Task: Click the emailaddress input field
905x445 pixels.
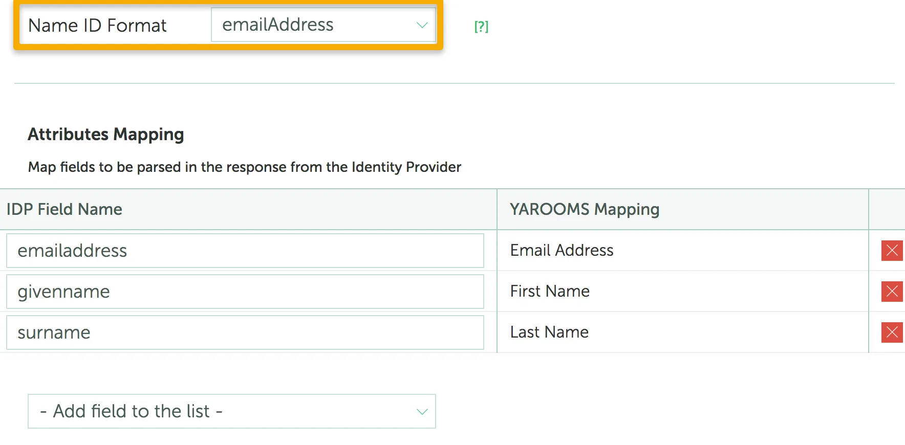Action: pyautogui.click(x=245, y=251)
